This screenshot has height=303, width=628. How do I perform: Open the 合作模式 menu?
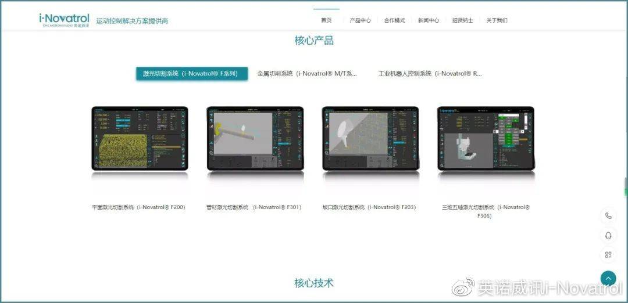tap(394, 20)
